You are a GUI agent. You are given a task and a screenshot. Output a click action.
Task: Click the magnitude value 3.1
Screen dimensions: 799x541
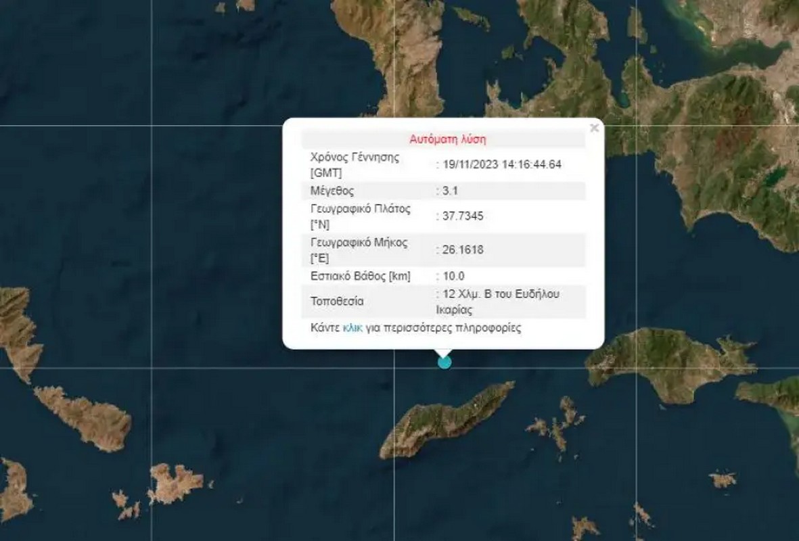click(x=449, y=191)
